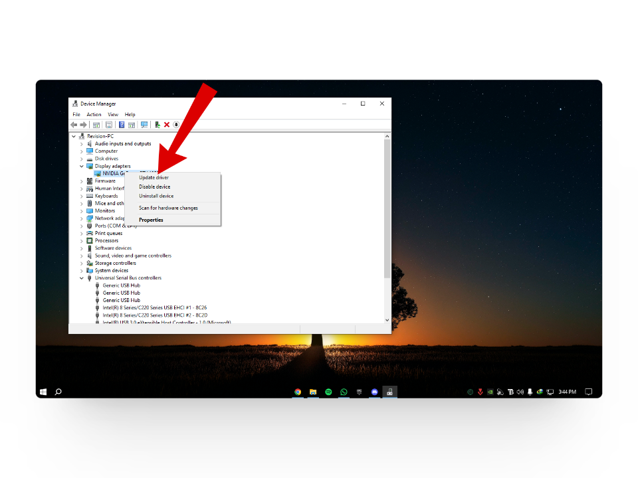This screenshot has height=478, width=638.
Task: Expand the Keyboards category arrow
Action: pos(81,197)
